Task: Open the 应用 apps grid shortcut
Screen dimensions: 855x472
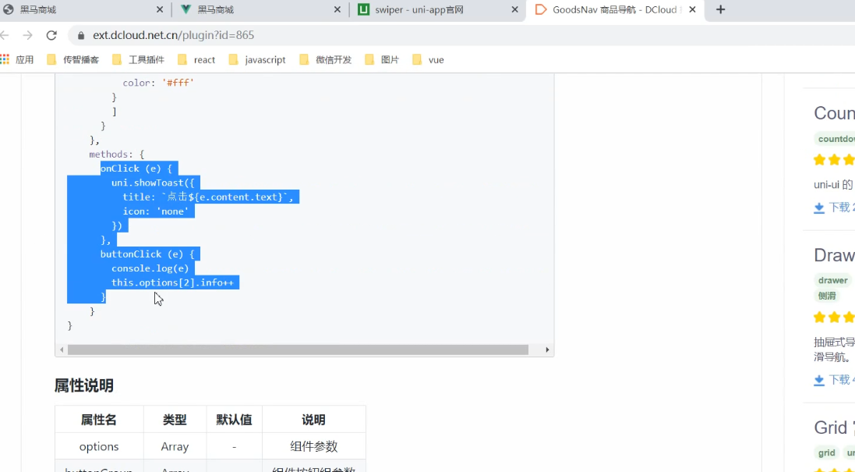Action: (x=17, y=59)
